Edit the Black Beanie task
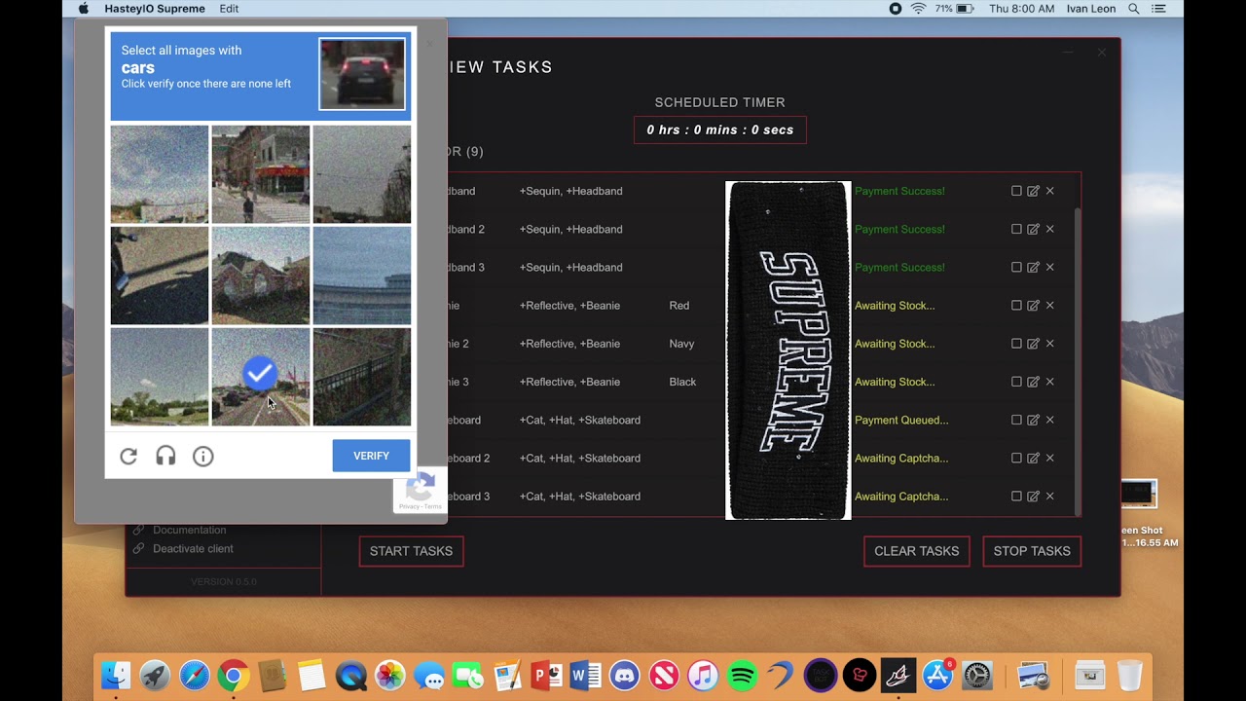Screen dimensions: 1246x701 1033,382
